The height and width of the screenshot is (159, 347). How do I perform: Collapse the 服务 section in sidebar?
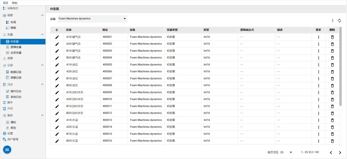point(42,115)
